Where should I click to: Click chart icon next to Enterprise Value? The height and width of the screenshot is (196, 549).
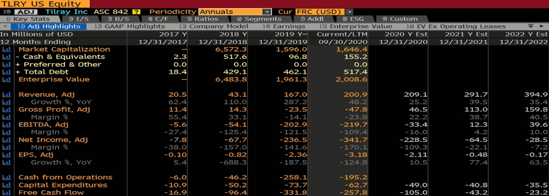pyautogui.click(x=6, y=79)
